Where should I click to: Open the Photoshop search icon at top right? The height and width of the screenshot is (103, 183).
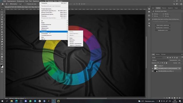point(174,4)
